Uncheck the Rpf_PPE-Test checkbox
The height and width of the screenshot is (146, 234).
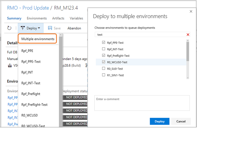[104, 42]
